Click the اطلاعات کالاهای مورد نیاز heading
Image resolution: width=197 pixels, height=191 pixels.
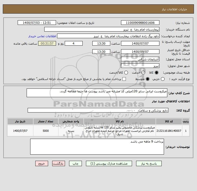pyautogui.click(x=171, y=101)
